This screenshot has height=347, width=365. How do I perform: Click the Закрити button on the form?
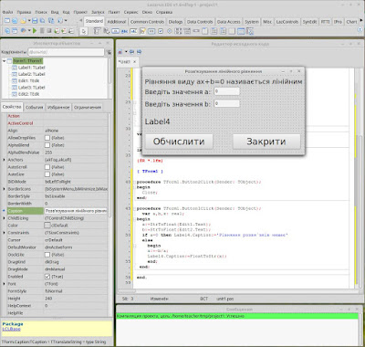(x=266, y=142)
